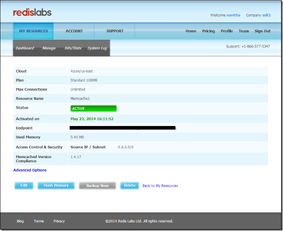Click the Redis Labs logo
Screen dimensions: 283x231
point(32,12)
